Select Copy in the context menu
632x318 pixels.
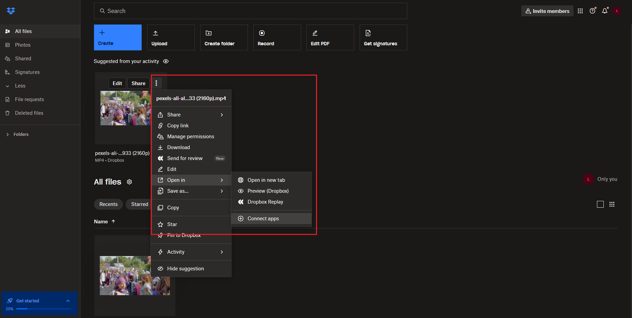tap(191, 208)
